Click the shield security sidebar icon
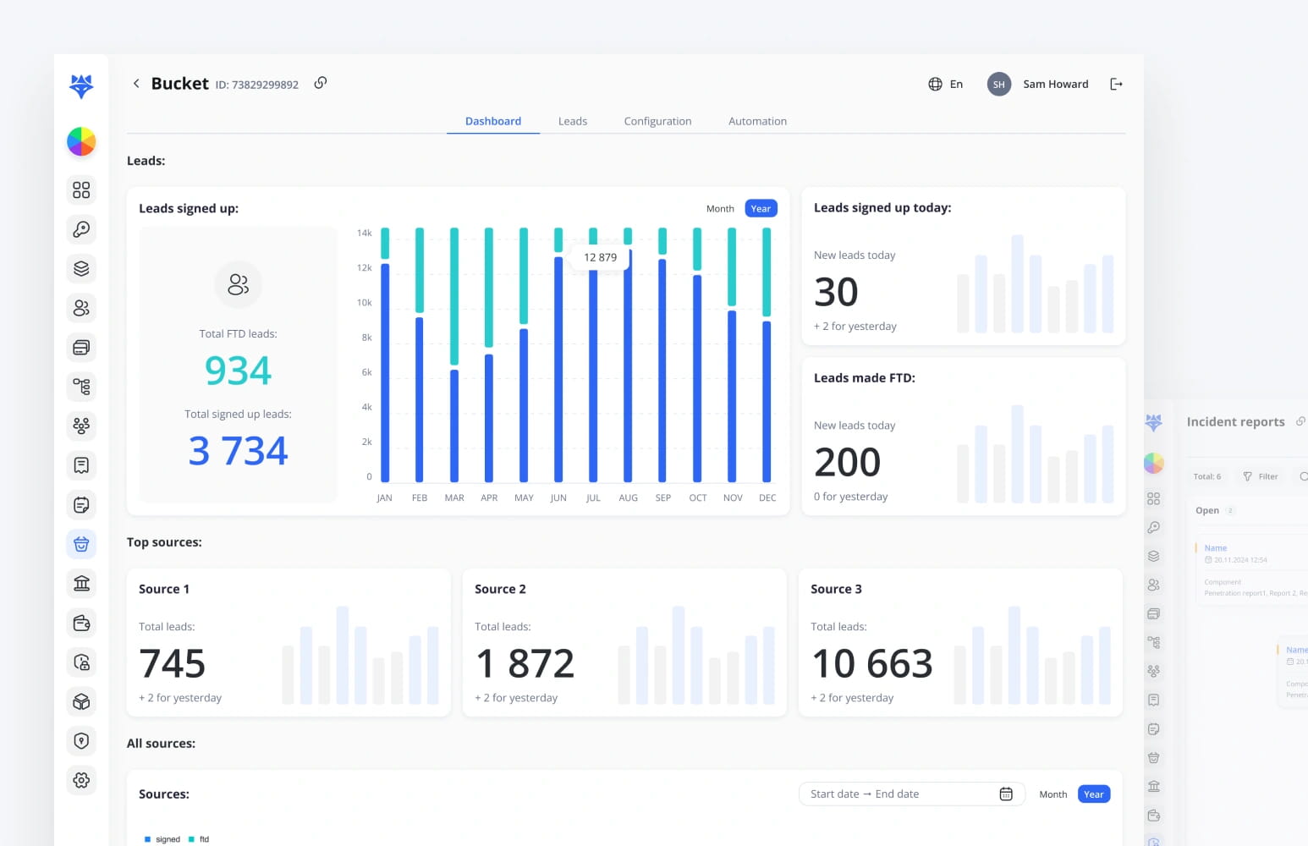The image size is (1308, 846). coord(81,741)
